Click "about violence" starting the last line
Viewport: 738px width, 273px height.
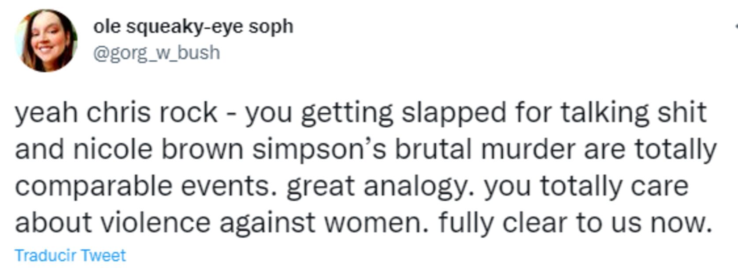click(x=113, y=222)
